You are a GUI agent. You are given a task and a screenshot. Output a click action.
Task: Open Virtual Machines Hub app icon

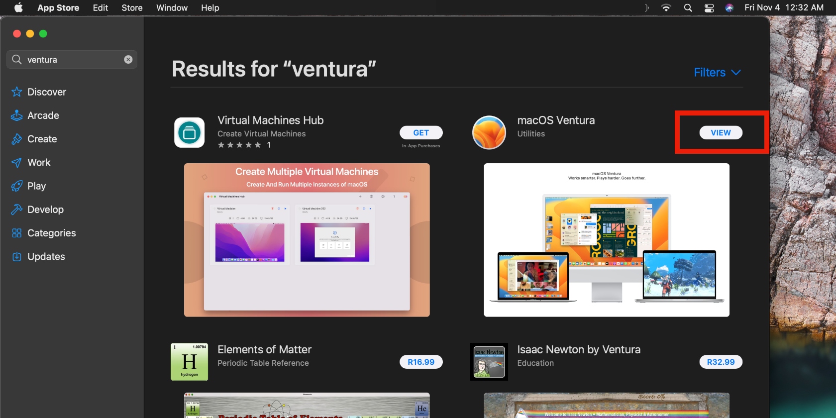click(190, 133)
